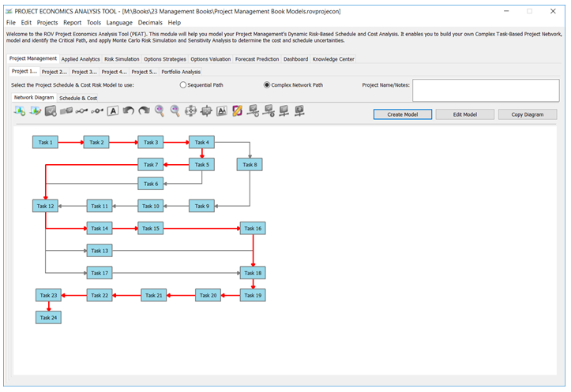Click the two overlapping gray boxes icon
571x392 pixels.
click(x=66, y=110)
